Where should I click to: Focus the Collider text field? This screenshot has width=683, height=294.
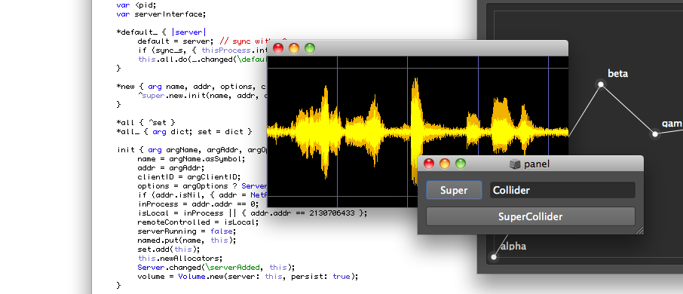(x=562, y=190)
